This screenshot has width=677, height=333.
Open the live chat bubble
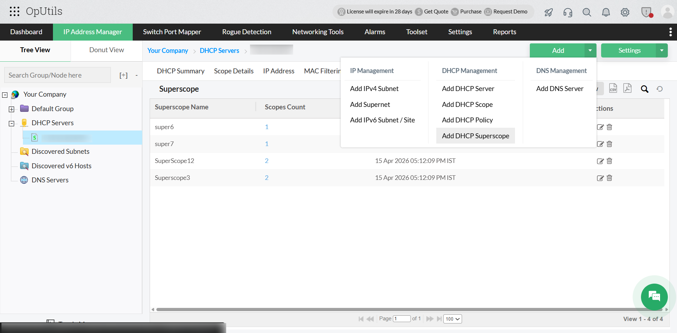tap(654, 297)
